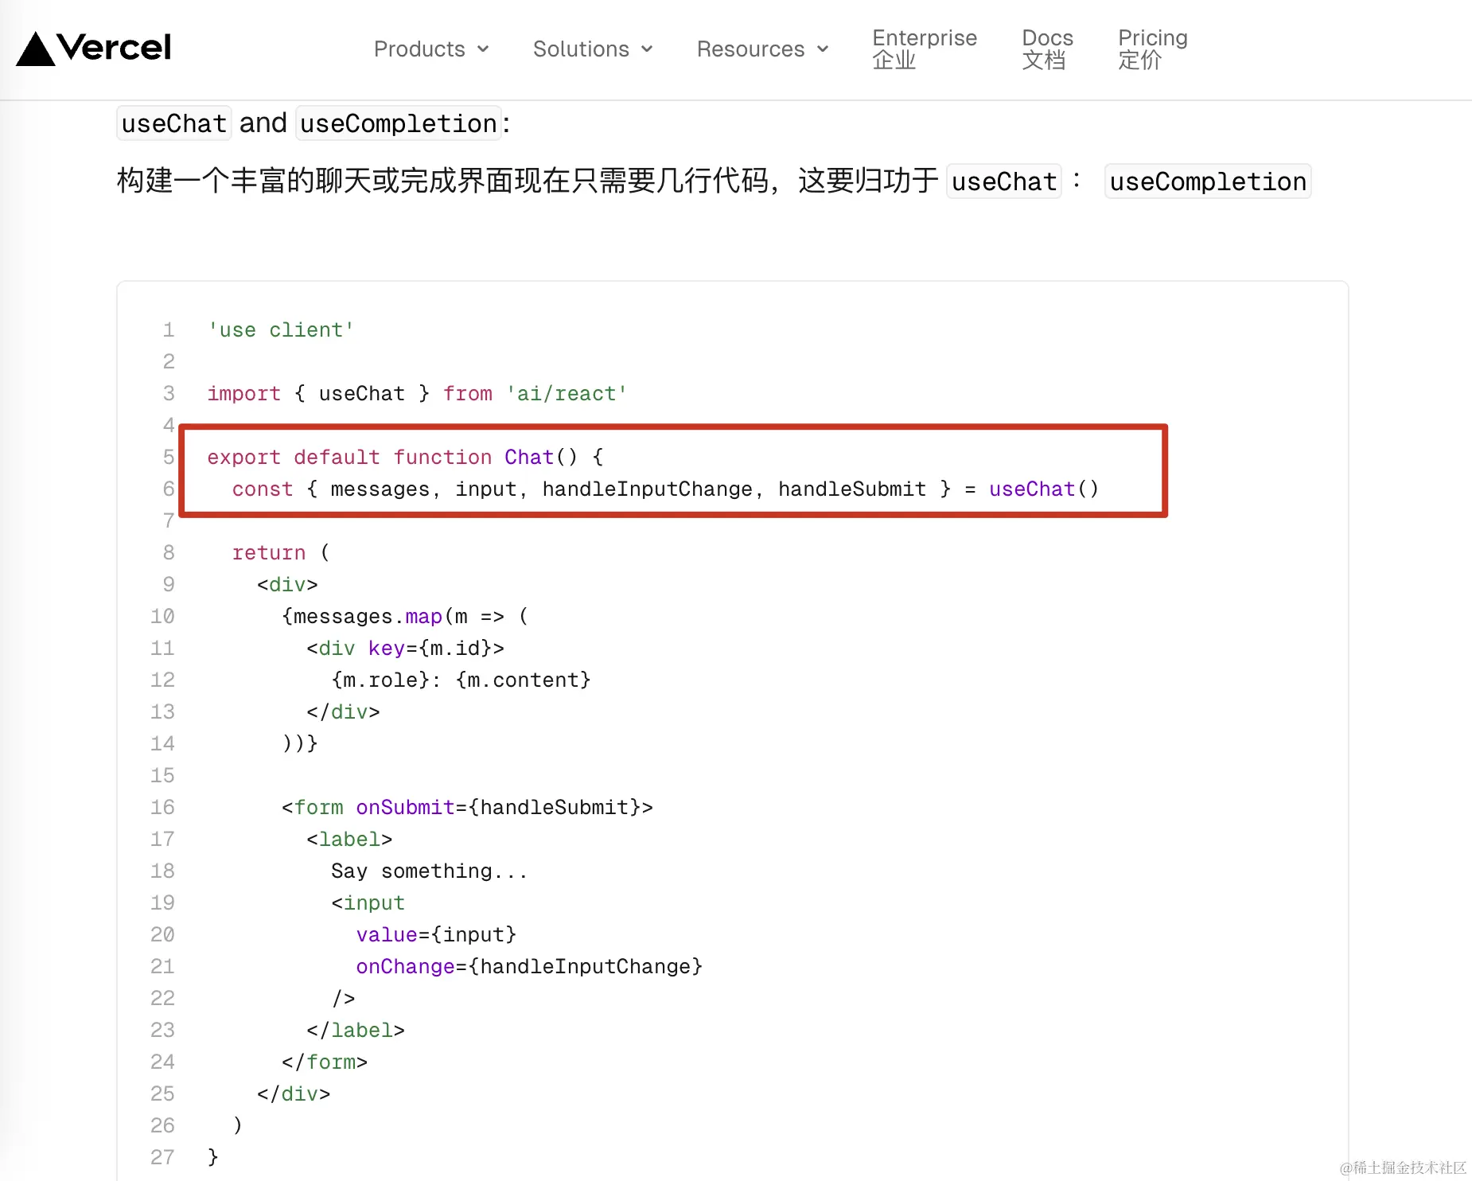
Task: Click the opening <label> tag on line 17
Action: tap(349, 840)
